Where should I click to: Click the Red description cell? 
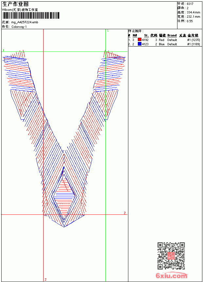(x=161, y=40)
